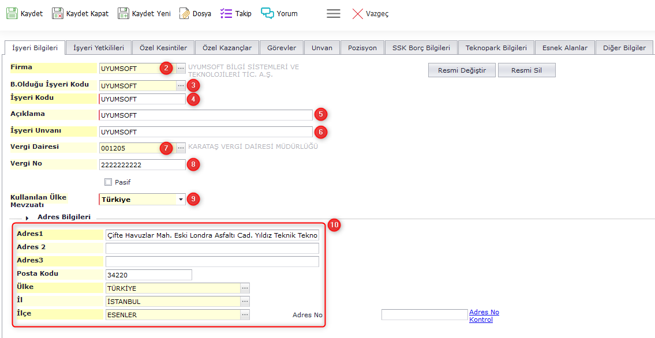Open the hamburger menu icon

coord(334,13)
